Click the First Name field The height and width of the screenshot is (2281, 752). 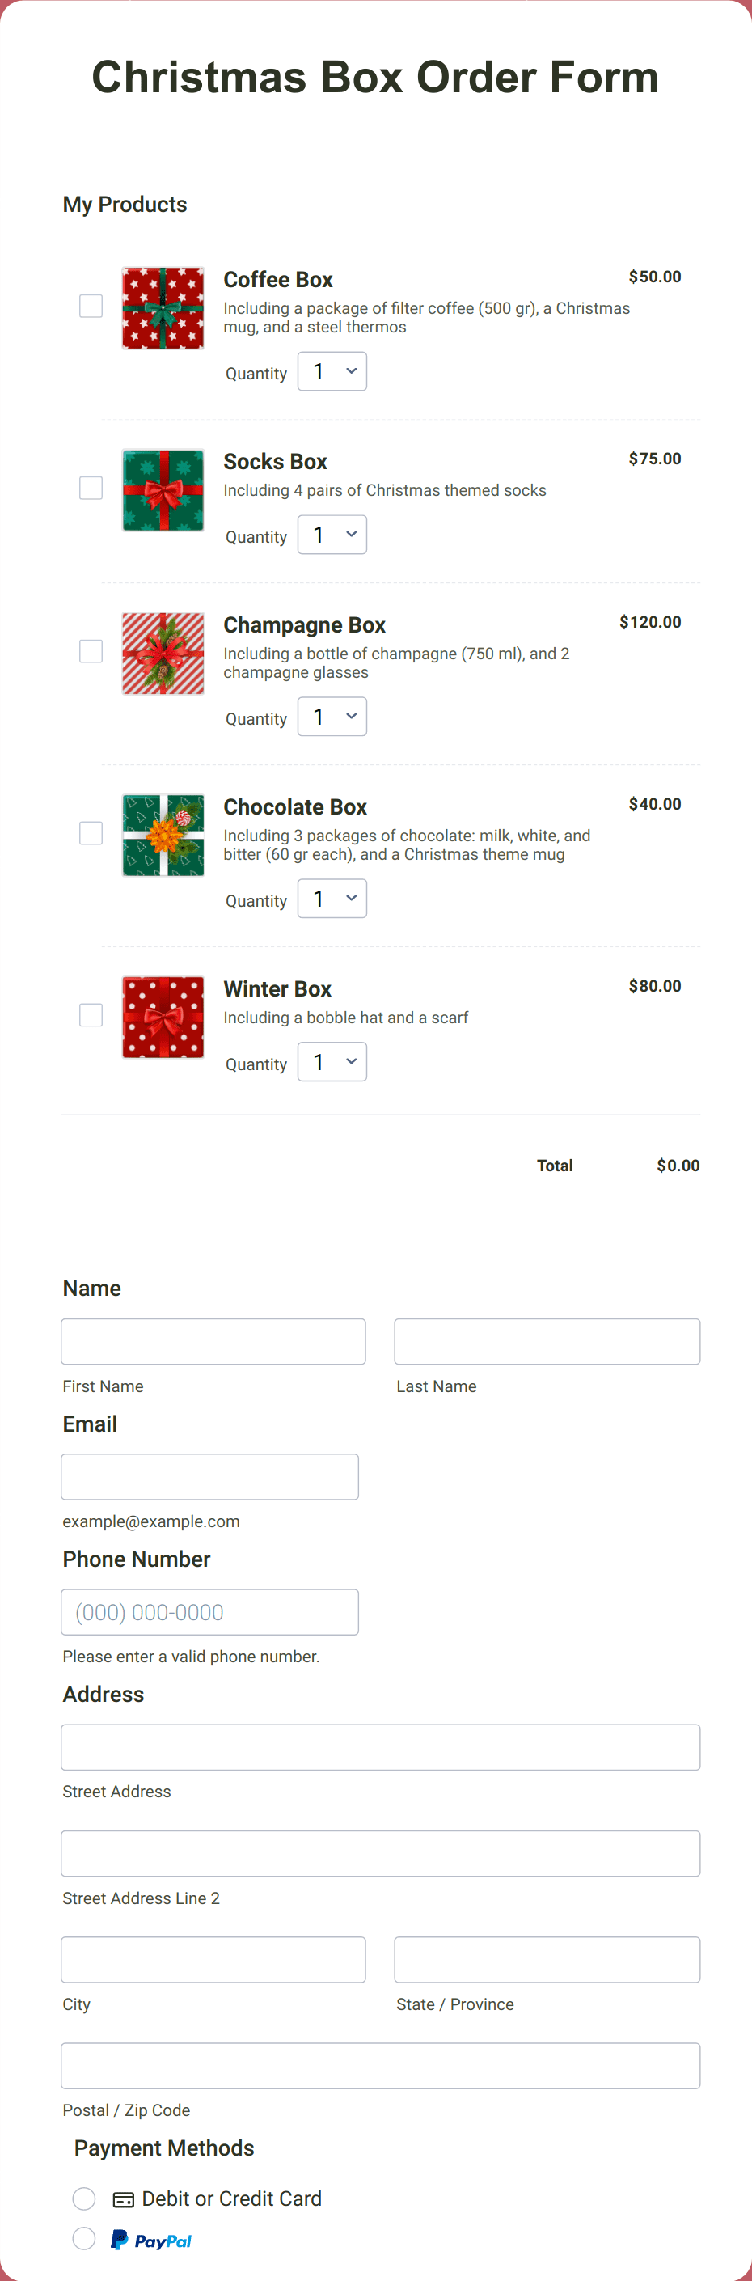[213, 1340]
